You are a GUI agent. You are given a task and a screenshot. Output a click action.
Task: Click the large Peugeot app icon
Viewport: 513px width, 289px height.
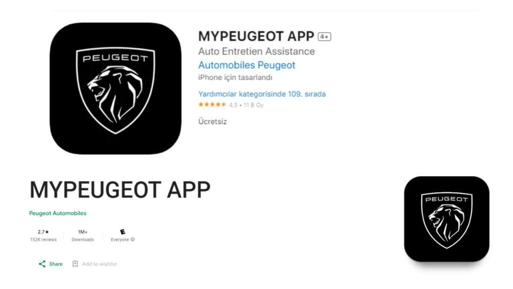point(116,88)
